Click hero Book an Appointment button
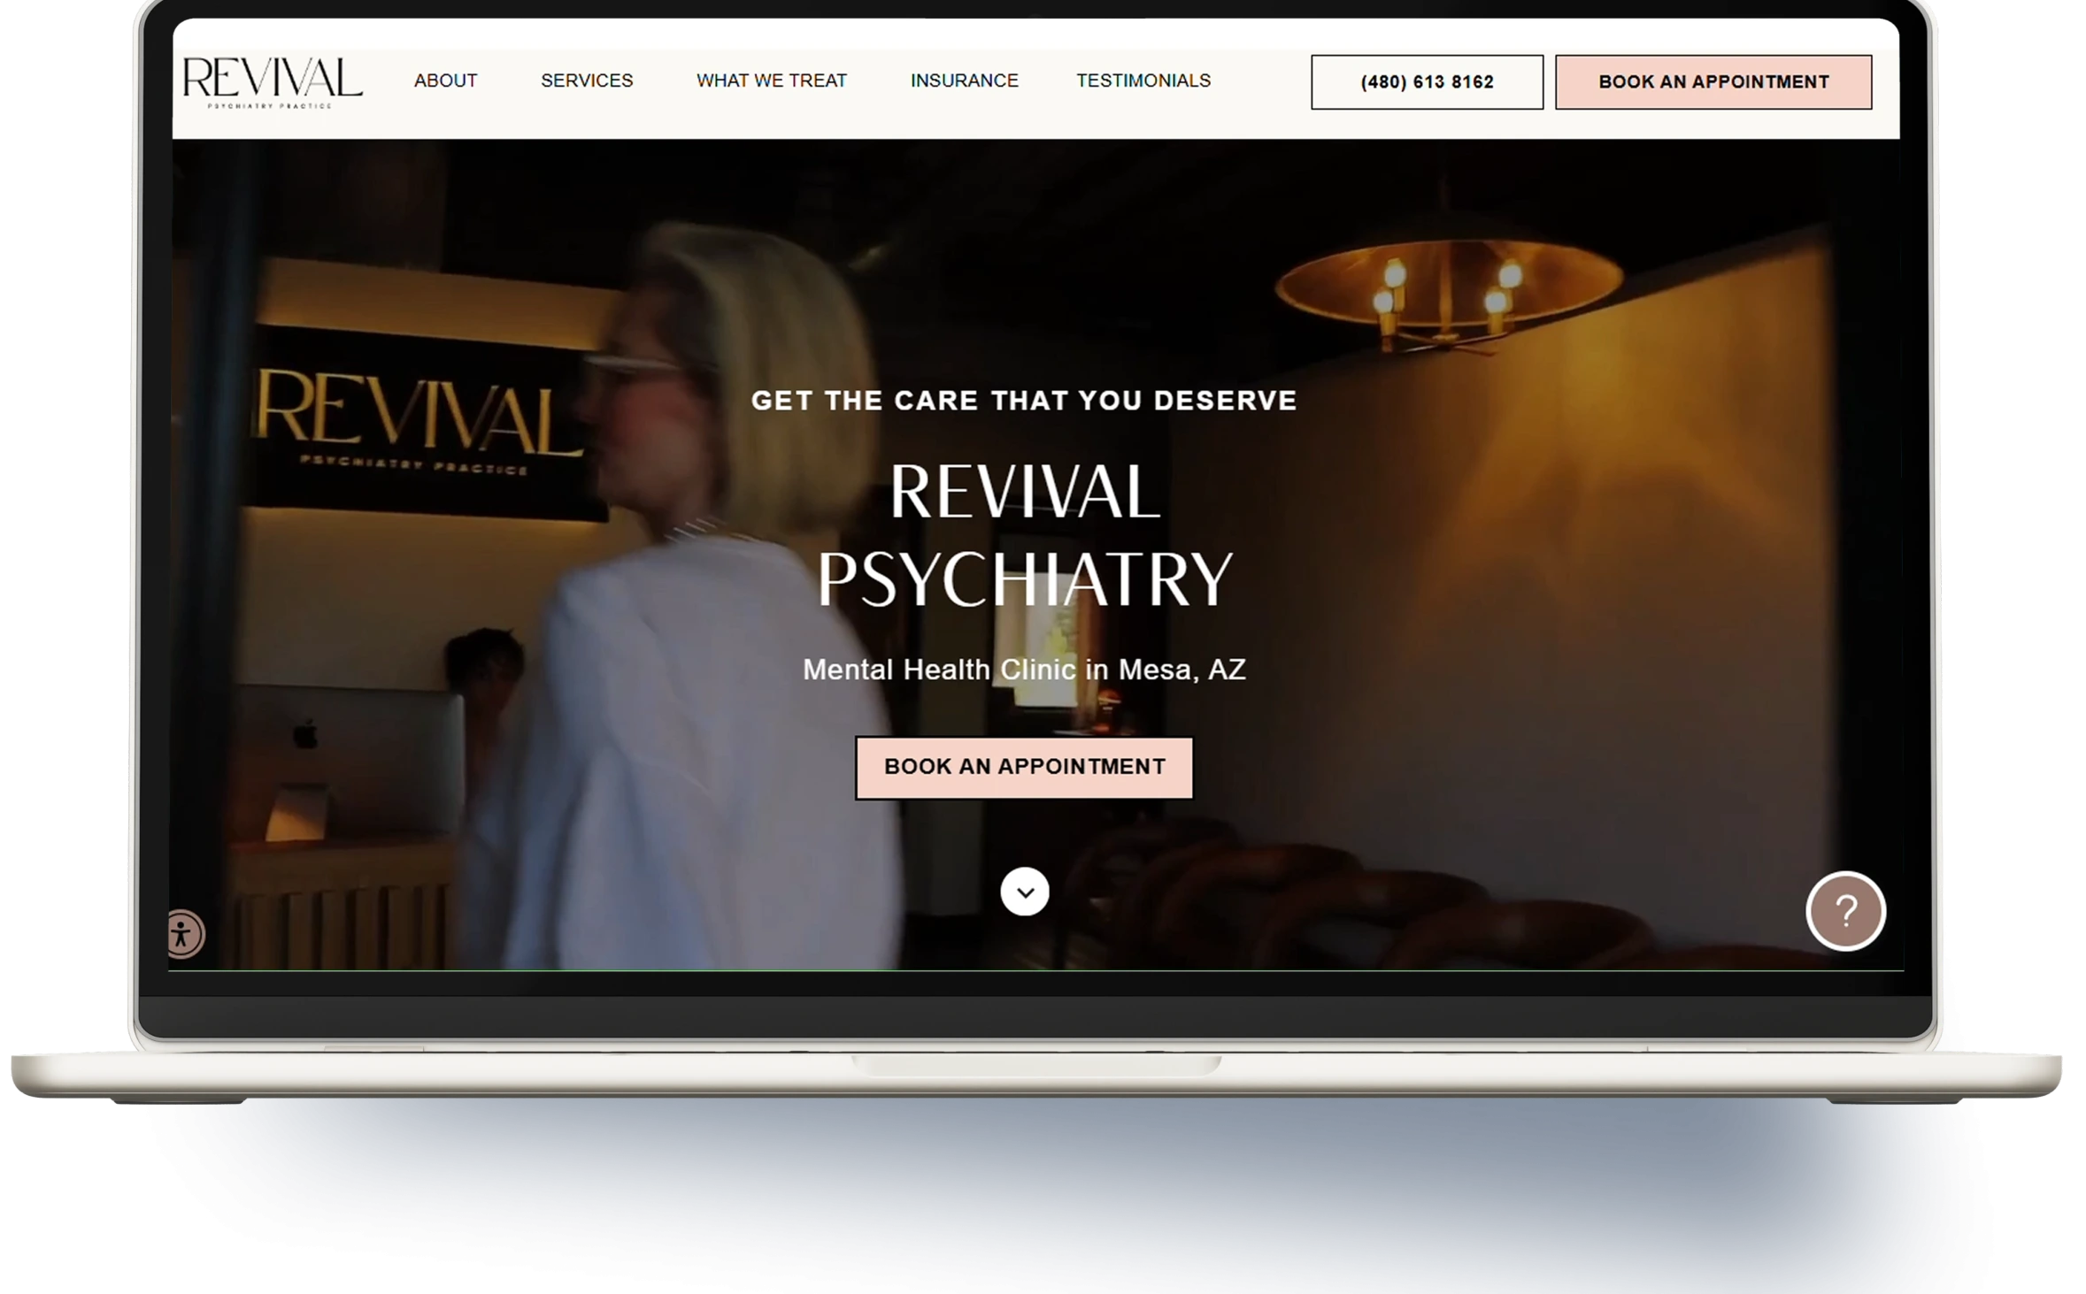2086x1294 pixels. click(x=1024, y=768)
